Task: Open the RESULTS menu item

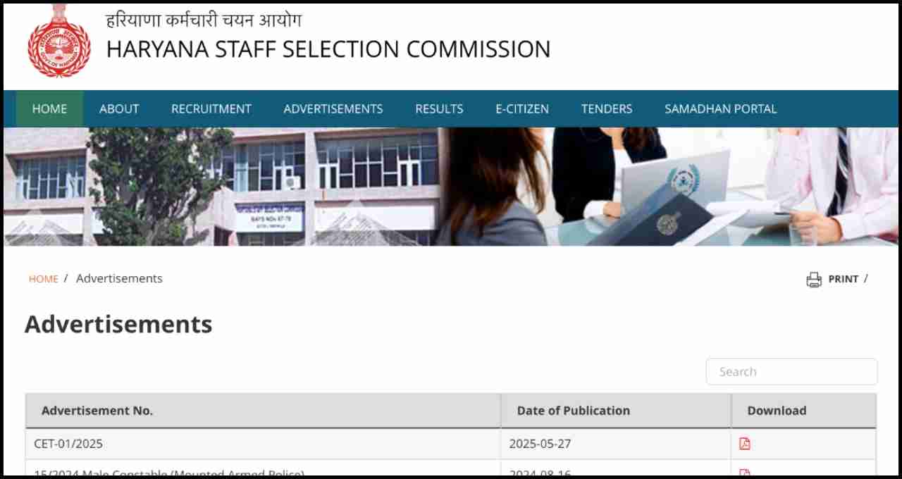Action: point(439,108)
